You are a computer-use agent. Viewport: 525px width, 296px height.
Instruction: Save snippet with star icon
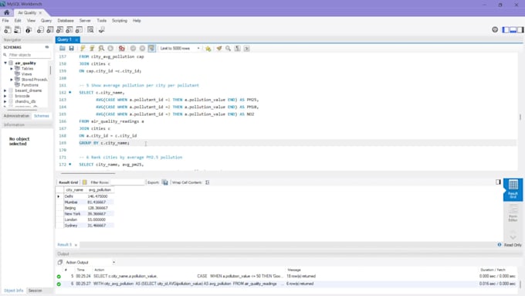[x=208, y=48]
